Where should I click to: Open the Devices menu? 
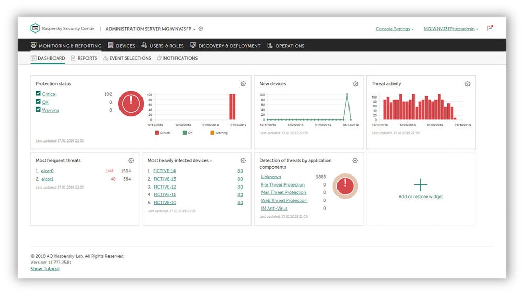122,46
